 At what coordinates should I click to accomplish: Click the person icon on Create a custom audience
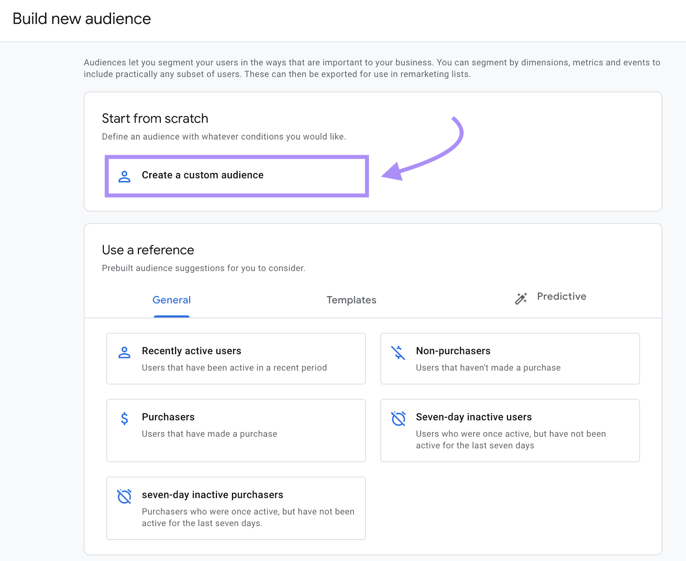124,176
